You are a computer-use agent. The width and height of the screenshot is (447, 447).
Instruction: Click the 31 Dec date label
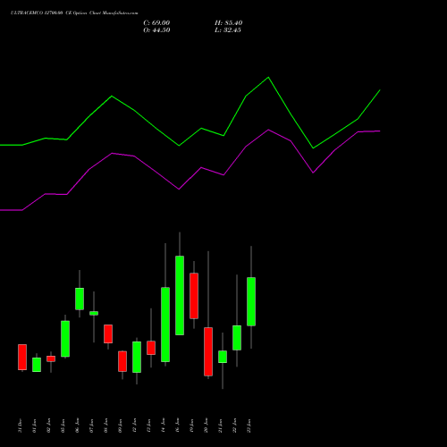click(x=20, y=426)
